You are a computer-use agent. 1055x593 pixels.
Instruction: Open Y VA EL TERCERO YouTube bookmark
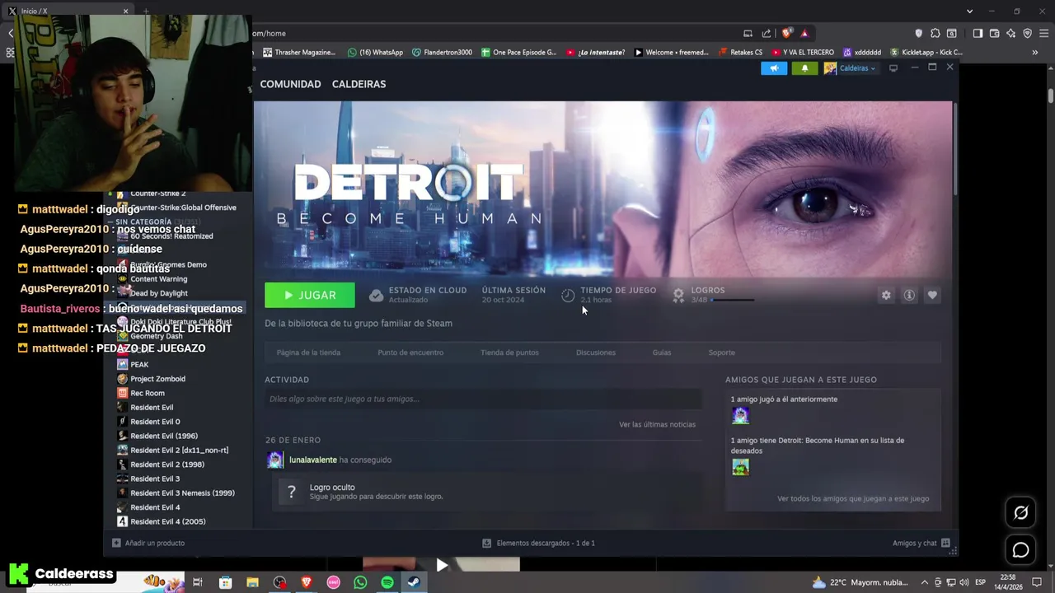[x=802, y=52]
